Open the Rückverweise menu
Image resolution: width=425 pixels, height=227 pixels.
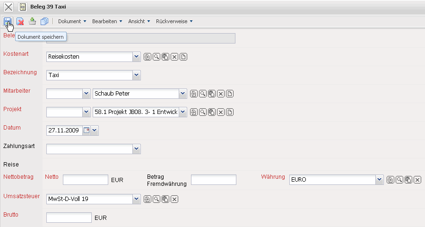click(174, 21)
